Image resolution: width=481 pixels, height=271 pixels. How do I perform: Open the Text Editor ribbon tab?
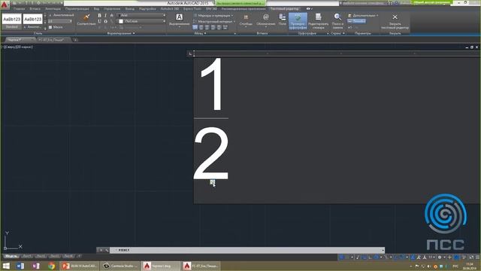coord(284,9)
